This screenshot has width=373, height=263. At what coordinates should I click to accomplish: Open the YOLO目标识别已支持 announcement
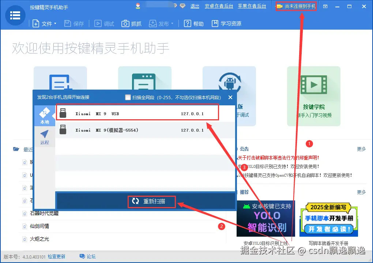[278, 166]
